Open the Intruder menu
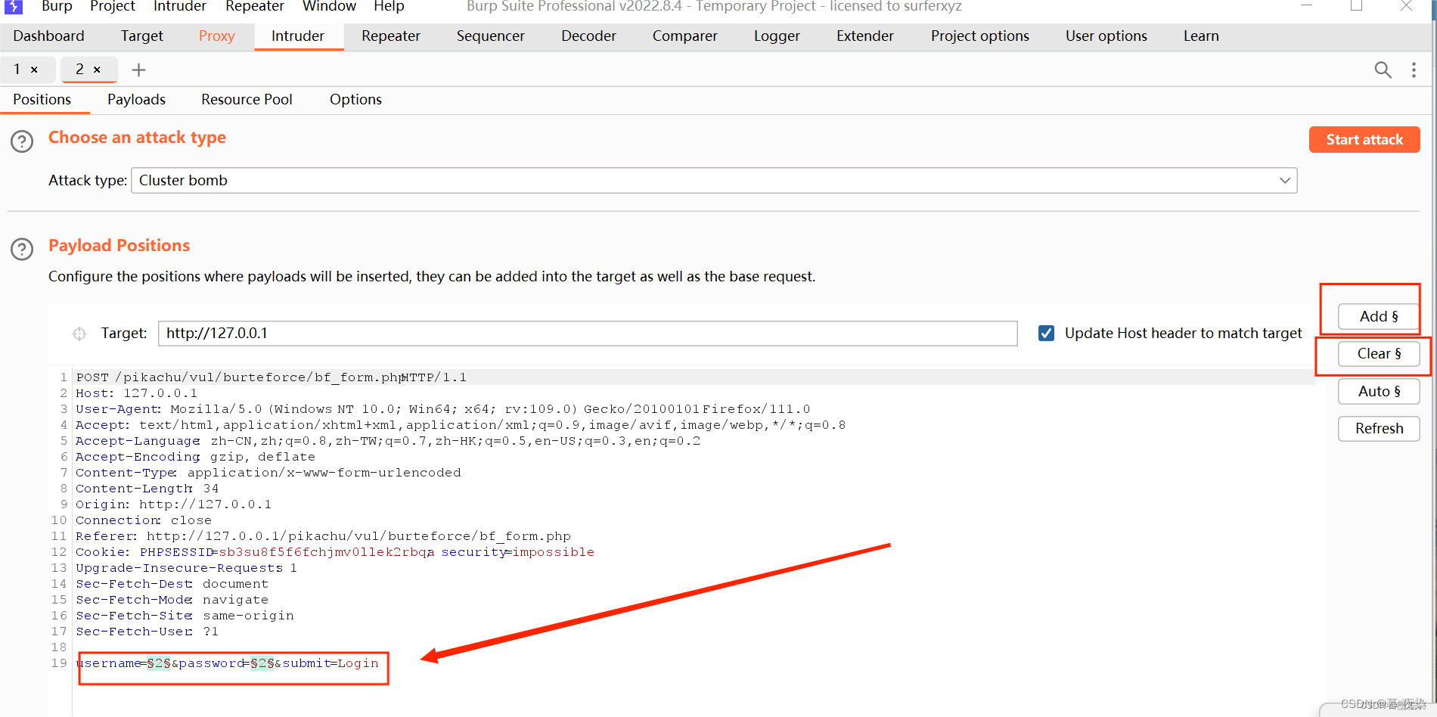Screen dimensions: 1437x717 [x=179, y=7]
